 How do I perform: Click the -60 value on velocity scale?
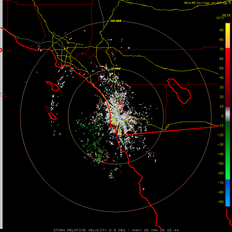click(x=220, y=173)
